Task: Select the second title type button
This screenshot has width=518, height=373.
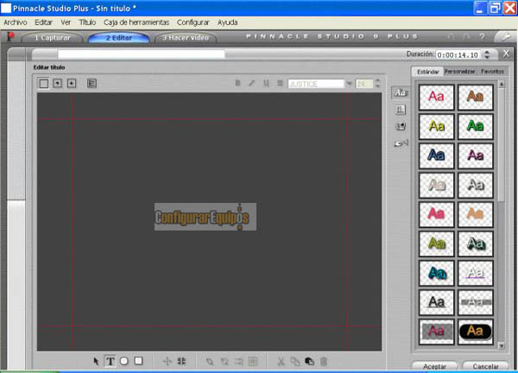Action: pyautogui.click(x=58, y=83)
